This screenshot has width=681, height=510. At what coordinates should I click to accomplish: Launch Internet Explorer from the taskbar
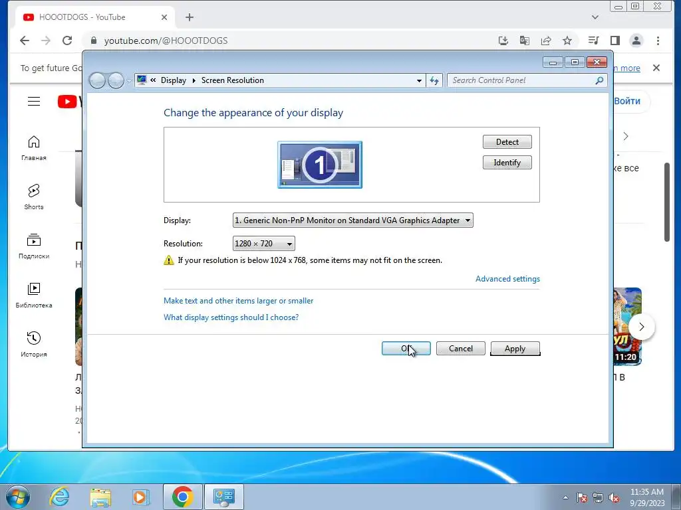point(59,497)
